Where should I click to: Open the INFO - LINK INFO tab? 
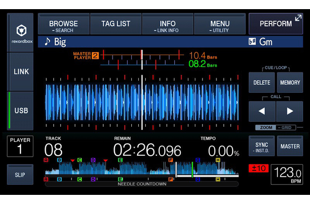pyautogui.click(x=168, y=24)
